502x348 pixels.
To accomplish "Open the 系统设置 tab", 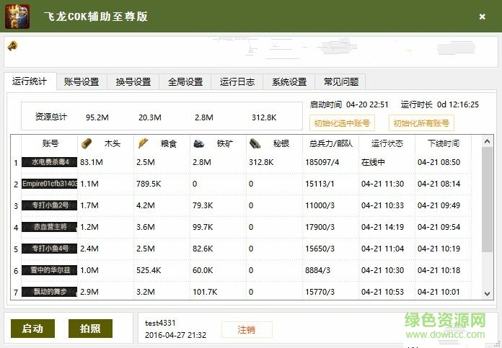I will click(x=289, y=82).
